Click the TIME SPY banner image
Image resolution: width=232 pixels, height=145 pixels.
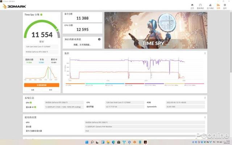click(156, 30)
